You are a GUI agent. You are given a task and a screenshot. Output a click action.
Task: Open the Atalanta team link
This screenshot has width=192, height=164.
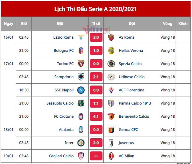point(66,130)
